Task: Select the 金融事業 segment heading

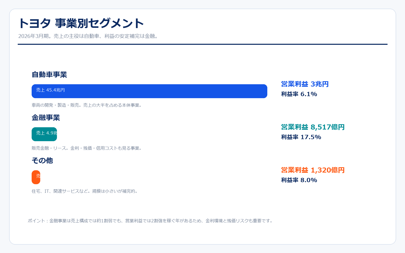Action: [x=46, y=118]
